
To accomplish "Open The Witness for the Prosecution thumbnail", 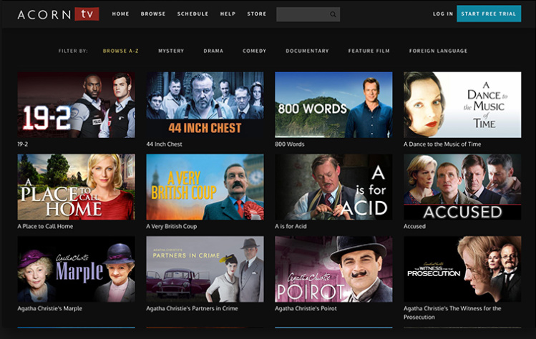I will [462, 270].
